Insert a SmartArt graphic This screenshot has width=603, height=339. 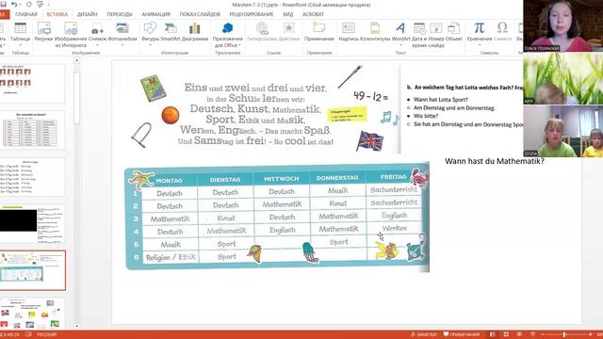(170, 32)
